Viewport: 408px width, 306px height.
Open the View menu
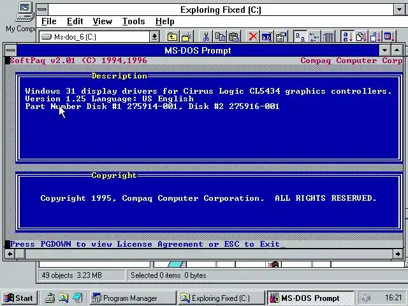tap(103, 21)
